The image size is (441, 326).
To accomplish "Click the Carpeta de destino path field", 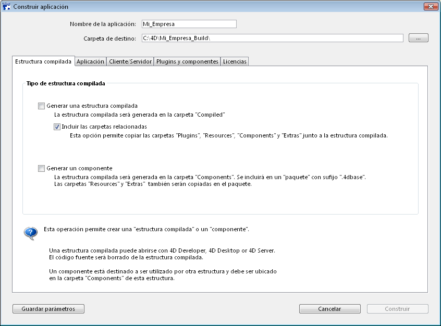I will point(272,38).
